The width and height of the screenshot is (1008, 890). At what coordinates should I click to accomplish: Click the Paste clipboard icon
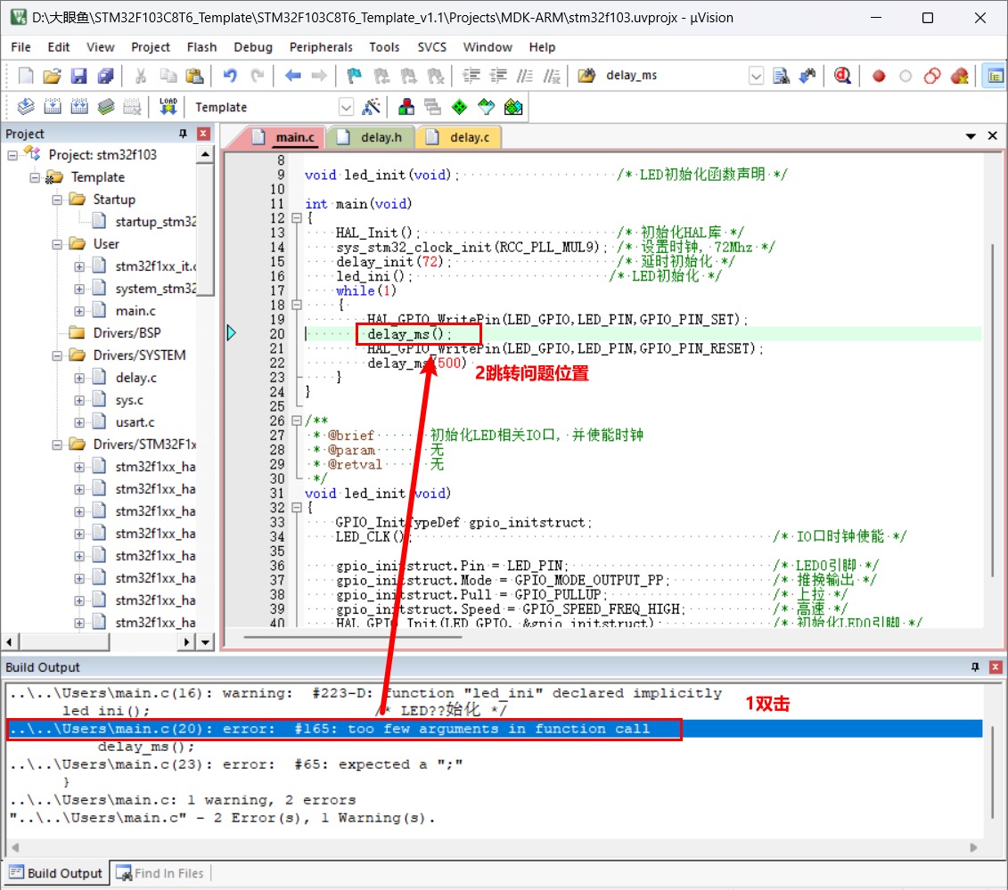[194, 76]
